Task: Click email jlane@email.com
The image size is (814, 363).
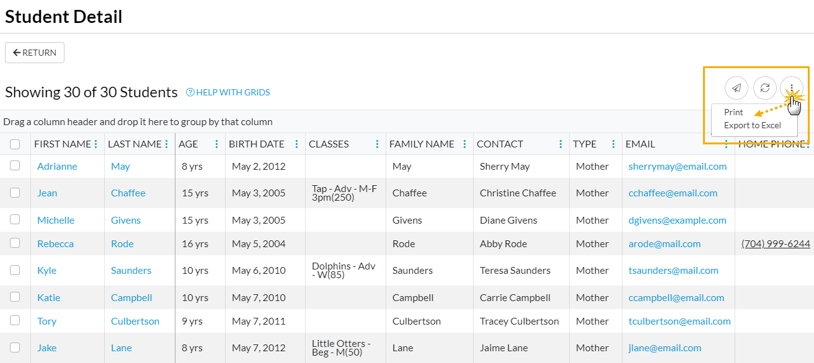Action: coord(665,348)
